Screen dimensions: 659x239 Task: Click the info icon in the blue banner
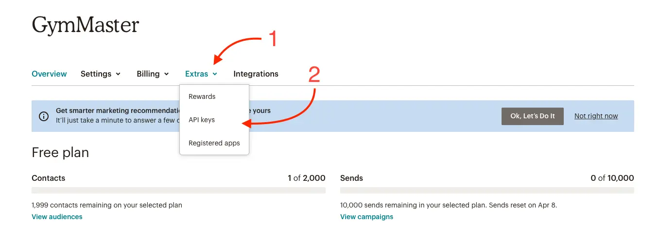pyautogui.click(x=44, y=116)
